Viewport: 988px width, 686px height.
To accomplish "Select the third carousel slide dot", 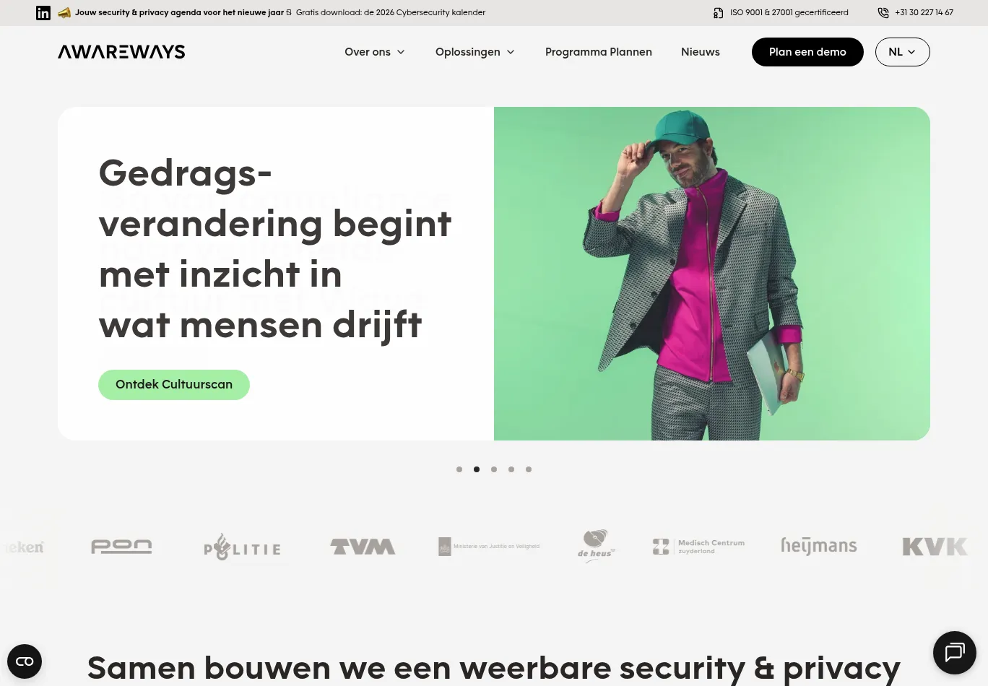I will [x=494, y=469].
